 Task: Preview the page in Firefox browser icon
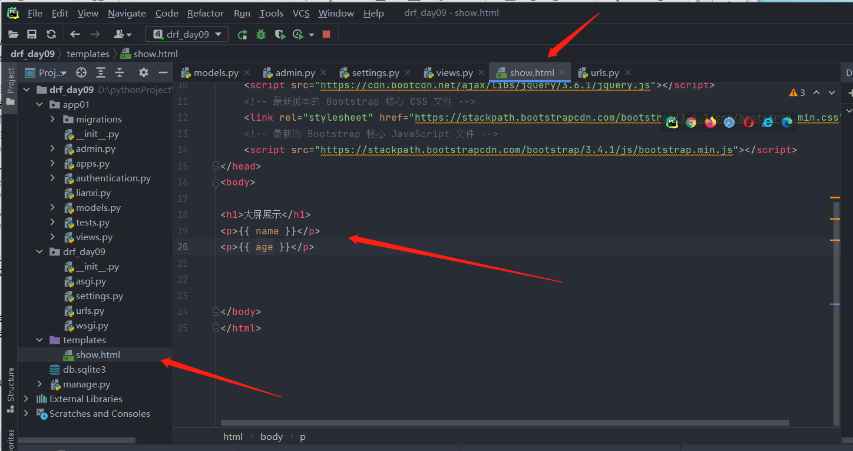click(x=710, y=122)
